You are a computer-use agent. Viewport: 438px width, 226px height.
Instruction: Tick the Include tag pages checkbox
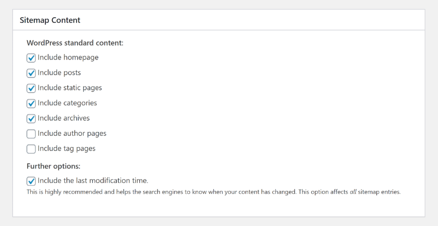31,149
